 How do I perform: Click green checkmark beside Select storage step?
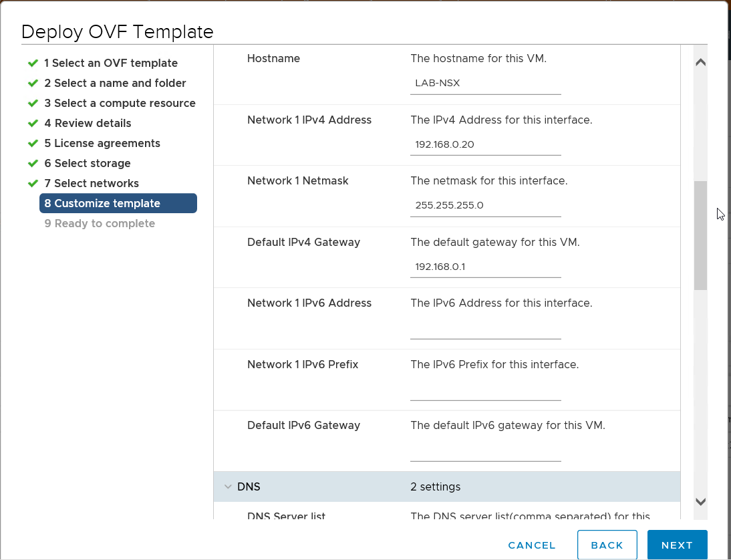(x=33, y=163)
